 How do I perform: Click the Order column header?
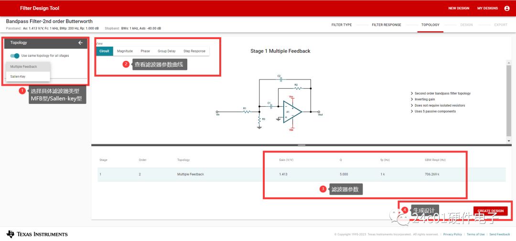[x=142, y=160]
